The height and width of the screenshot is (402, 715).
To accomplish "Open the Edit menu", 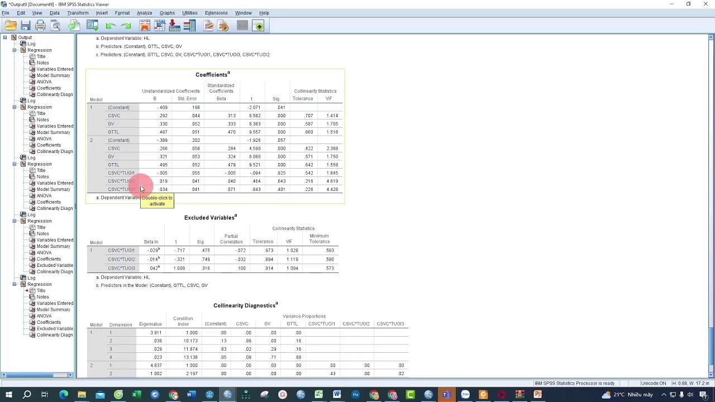I will [21, 13].
